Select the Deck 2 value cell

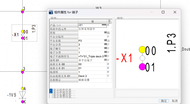(92, 76)
